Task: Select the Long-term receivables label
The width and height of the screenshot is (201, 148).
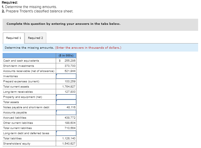Action: point(18,92)
